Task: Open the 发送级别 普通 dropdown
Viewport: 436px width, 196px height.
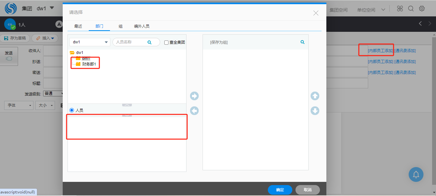Action: click(x=54, y=94)
